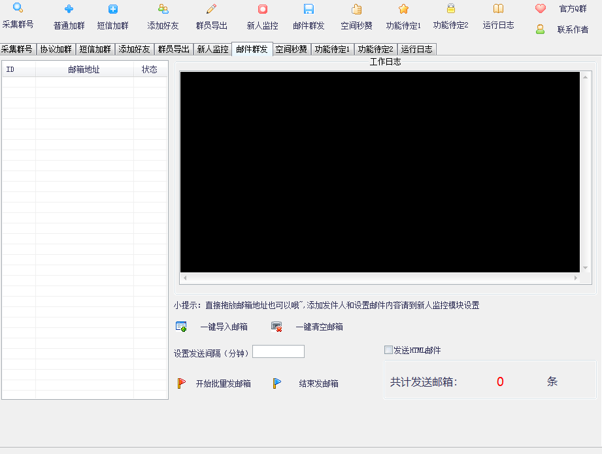This screenshot has height=454, width=602.
Task: Click the log scrollbar down arrow
Action: (x=586, y=268)
